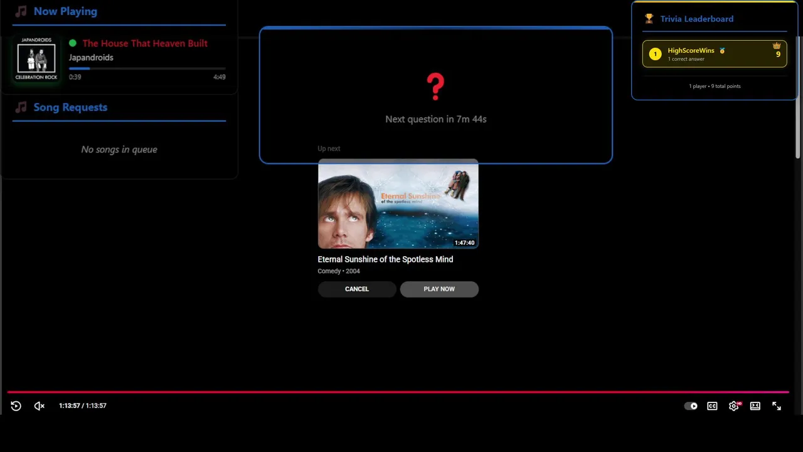The width and height of the screenshot is (803, 452).
Task: Click the Song Requests heading
Action: (x=70, y=107)
